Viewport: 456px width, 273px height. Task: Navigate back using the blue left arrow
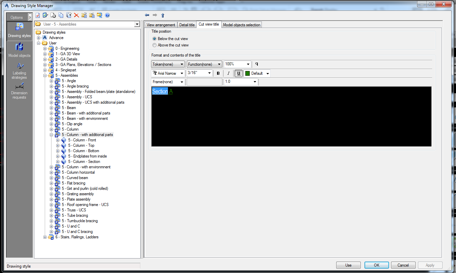pos(147,15)
